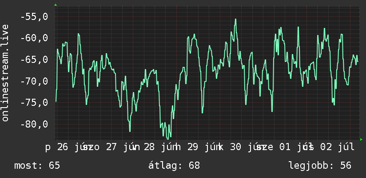
Task: Click the onlinestream.live vertical axis title
Action: [x=5, y=73]
